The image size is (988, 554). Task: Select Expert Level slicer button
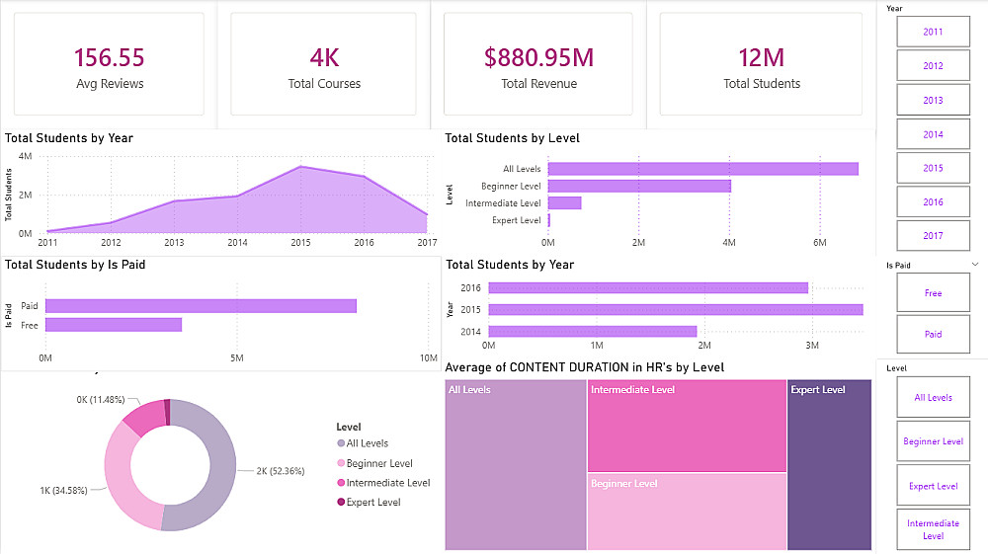click(934, 486)
